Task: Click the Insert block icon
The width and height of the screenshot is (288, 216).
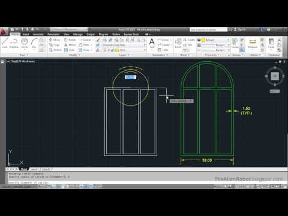Action: click(x=178, y=43)
